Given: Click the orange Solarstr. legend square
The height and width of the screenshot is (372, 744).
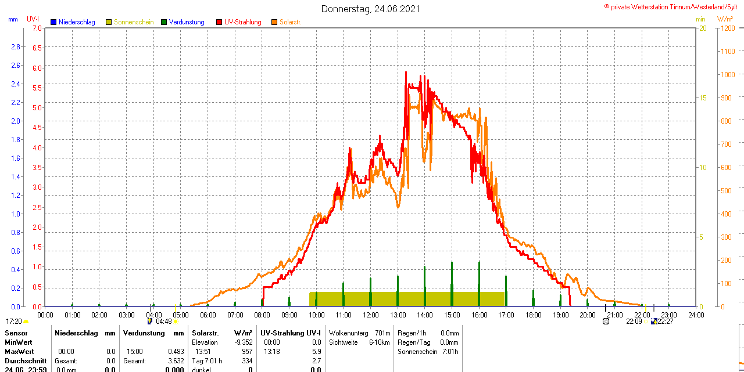Looking at the screenshot, I should (x=274, y=22).
